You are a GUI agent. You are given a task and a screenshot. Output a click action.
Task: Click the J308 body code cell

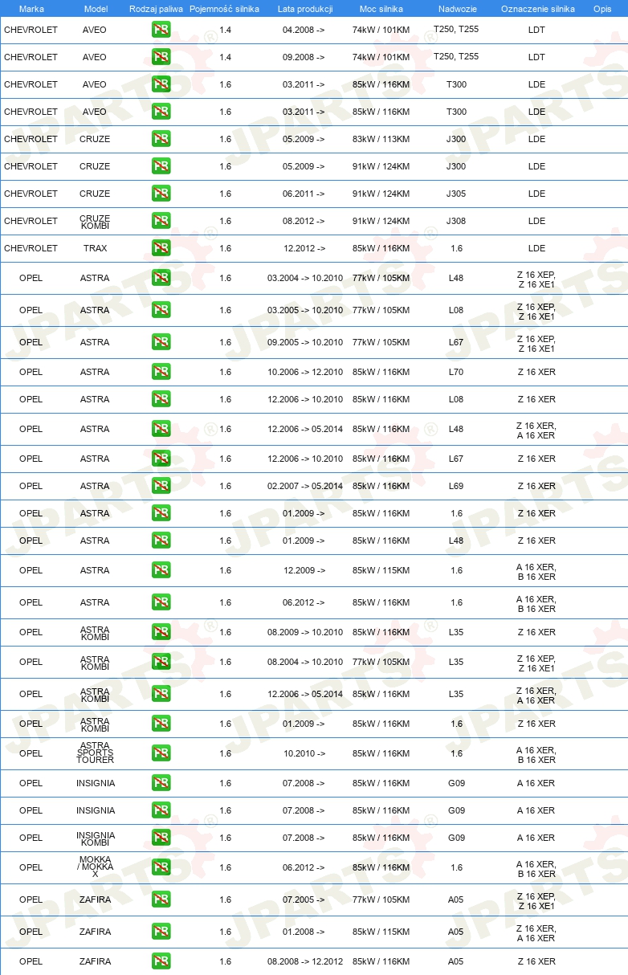[x=456, y=221]
